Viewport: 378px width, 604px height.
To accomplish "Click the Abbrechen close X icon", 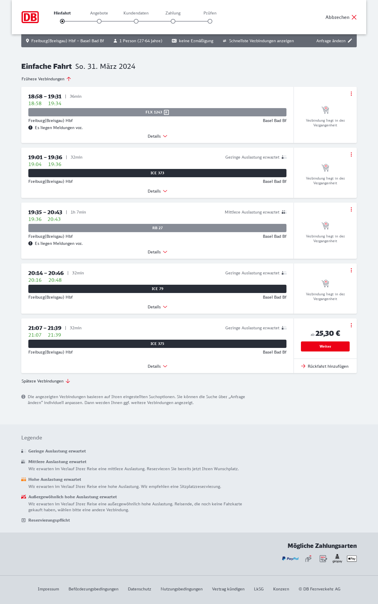I will pyautogui.click(x=354, y=17).
